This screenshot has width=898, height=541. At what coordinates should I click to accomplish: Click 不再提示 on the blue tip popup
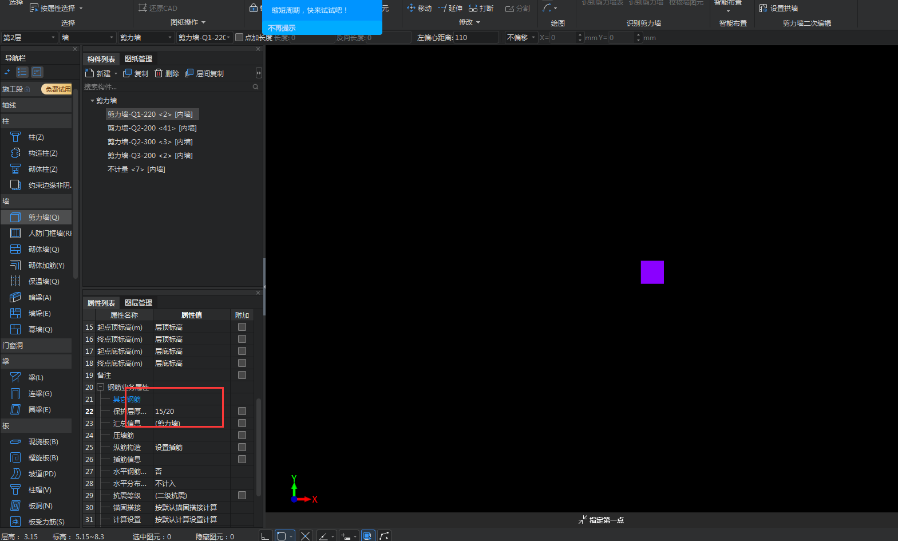click(x=282, y=28)
